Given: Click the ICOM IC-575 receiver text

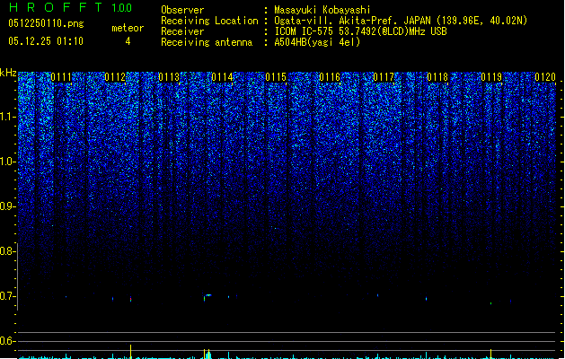Looking at the screenshot, I should coord(360,31).
